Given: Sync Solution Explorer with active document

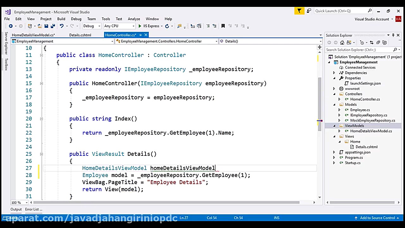Looking at the screenshot, I should click(372, 42).
